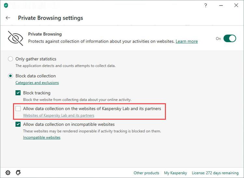The height and width of the screenshot is (178, 244).
Task: Open Websites of Kaspersky Lab and its partners link
Action: pyautogui.click(x=59, y=115)
